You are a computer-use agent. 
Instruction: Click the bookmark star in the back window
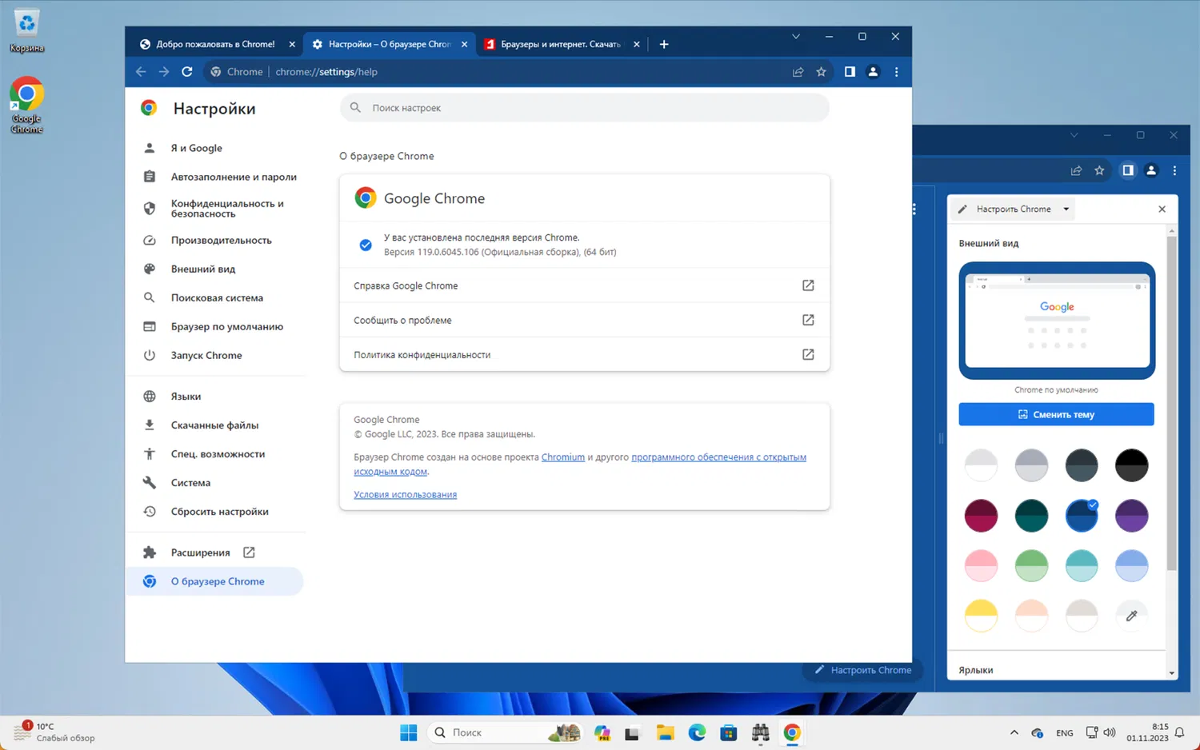[x=1099, y=170]
